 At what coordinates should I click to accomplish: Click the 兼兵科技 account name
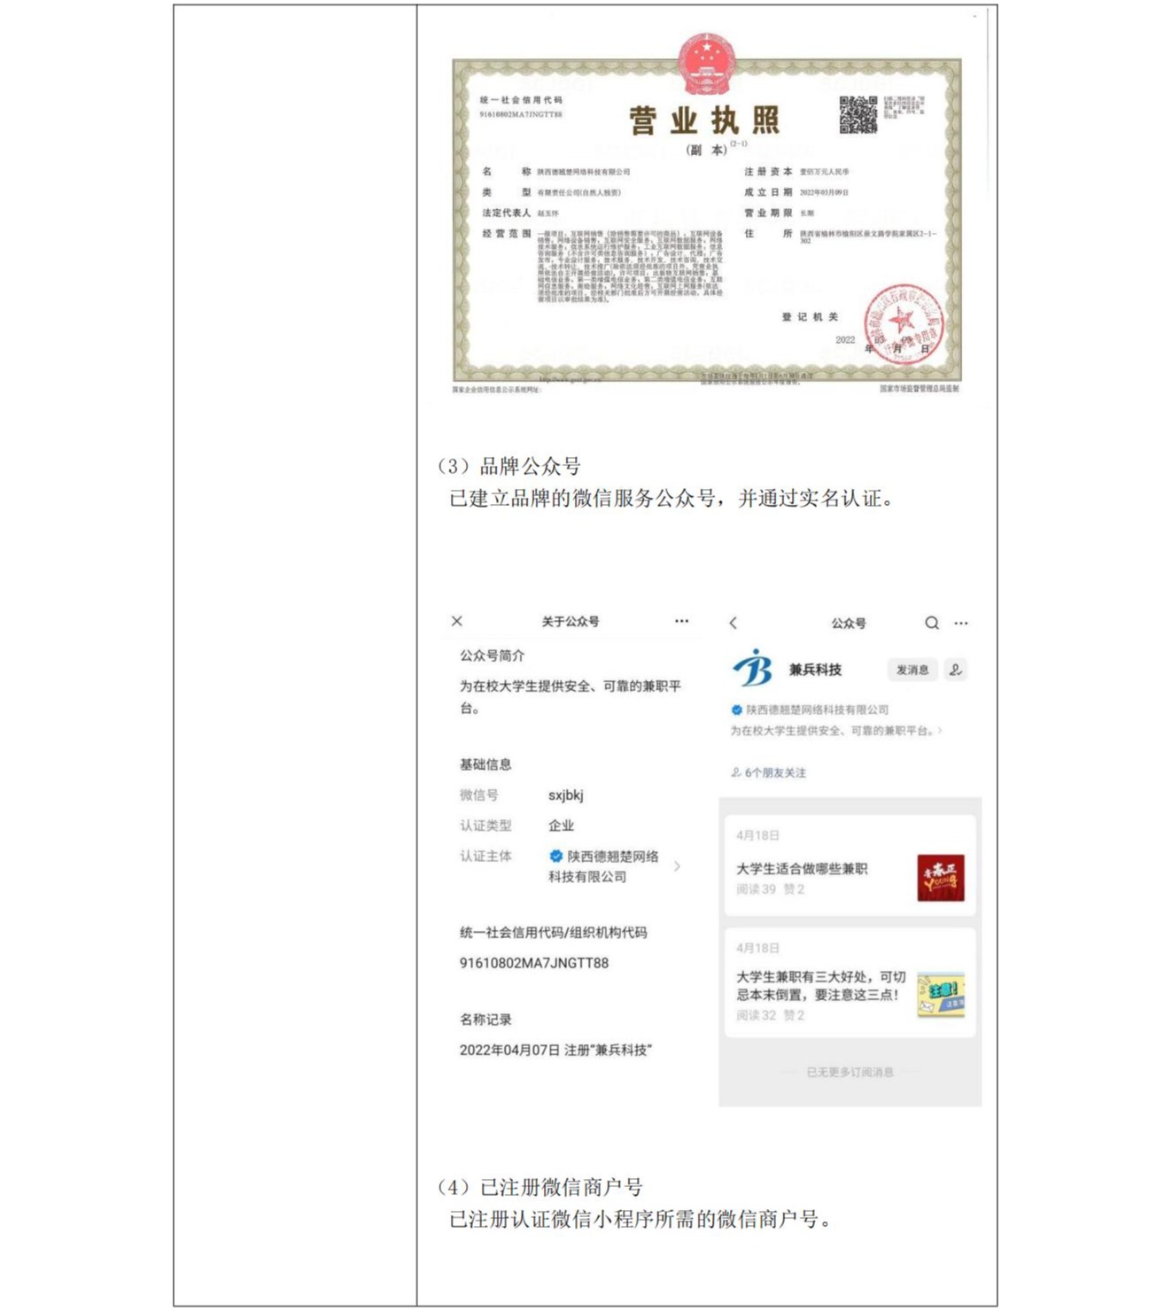tap(815, 670)
